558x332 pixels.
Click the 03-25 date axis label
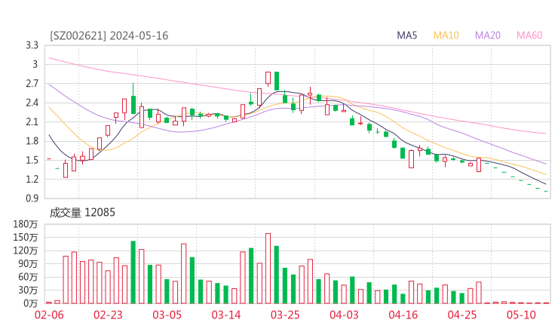[x=285, y=315]
